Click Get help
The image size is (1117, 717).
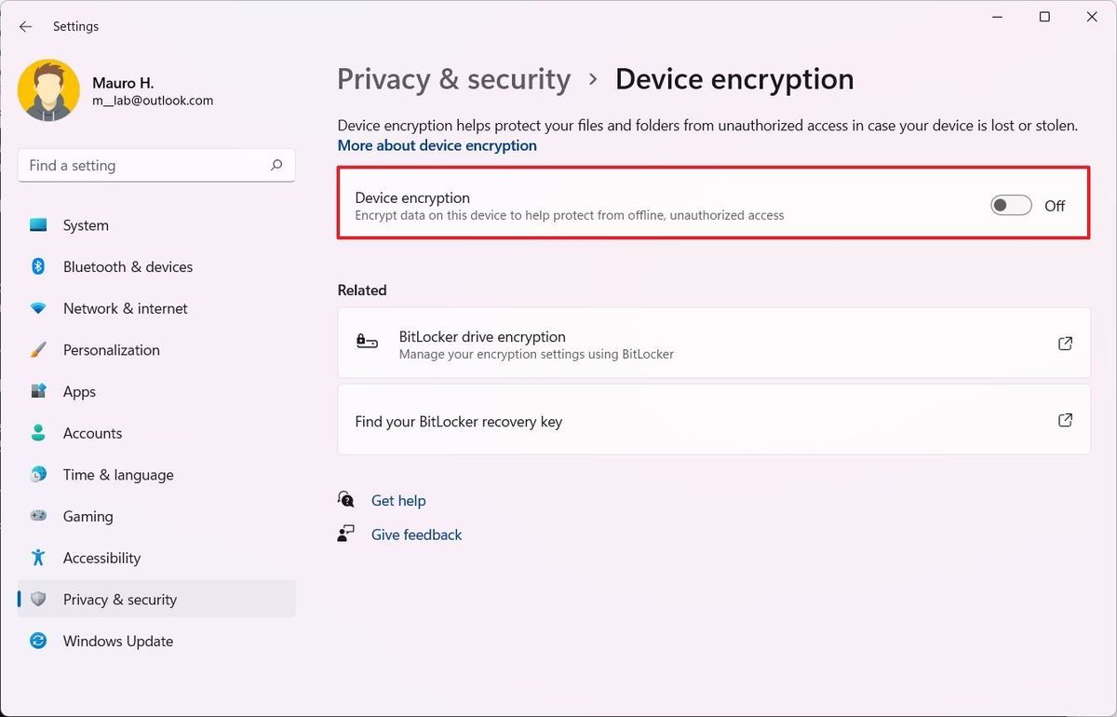(398, 500)
